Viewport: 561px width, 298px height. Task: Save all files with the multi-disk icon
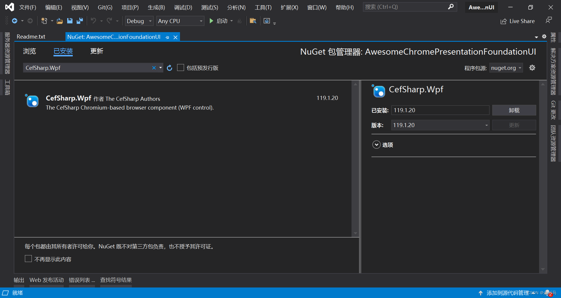coord(79,21)
